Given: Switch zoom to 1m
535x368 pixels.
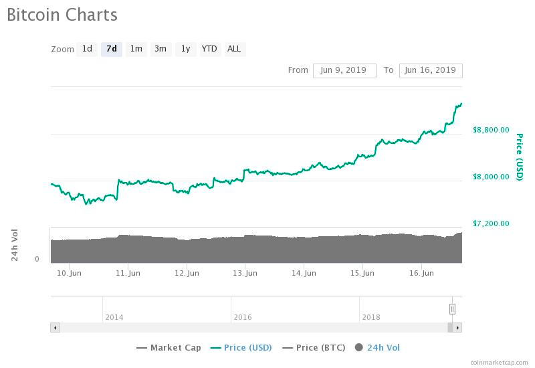Looking at the screenshot, I should tap(136, 49).
